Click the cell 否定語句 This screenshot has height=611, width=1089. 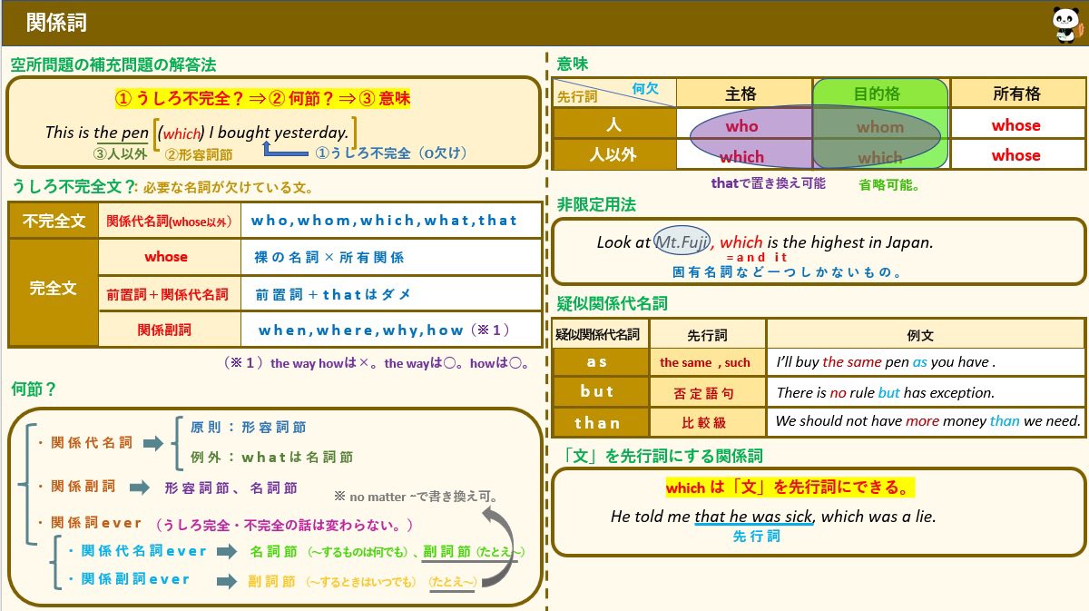[x=707, y=393]
